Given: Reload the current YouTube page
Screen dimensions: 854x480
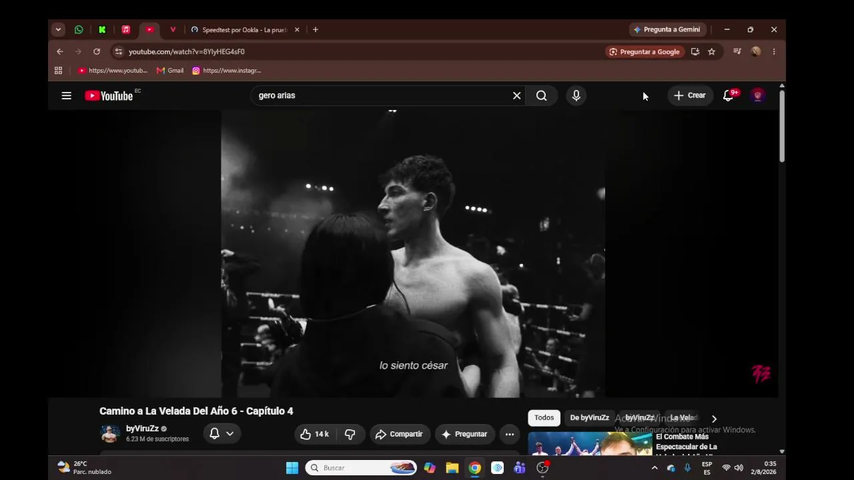Looking at the screenshot, I should pos(97,51).
